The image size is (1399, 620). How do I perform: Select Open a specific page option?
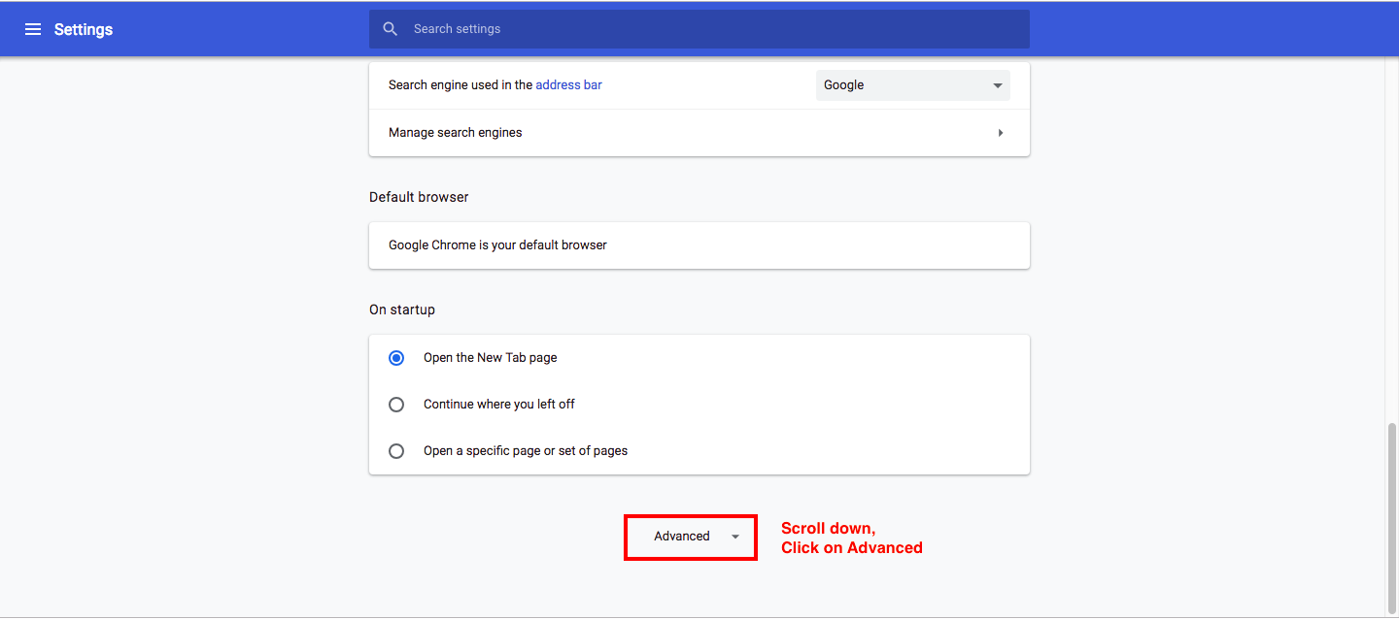[396, 451]
